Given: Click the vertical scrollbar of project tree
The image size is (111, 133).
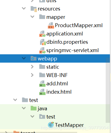Looking at the screenshot, I should click(108, 90).
